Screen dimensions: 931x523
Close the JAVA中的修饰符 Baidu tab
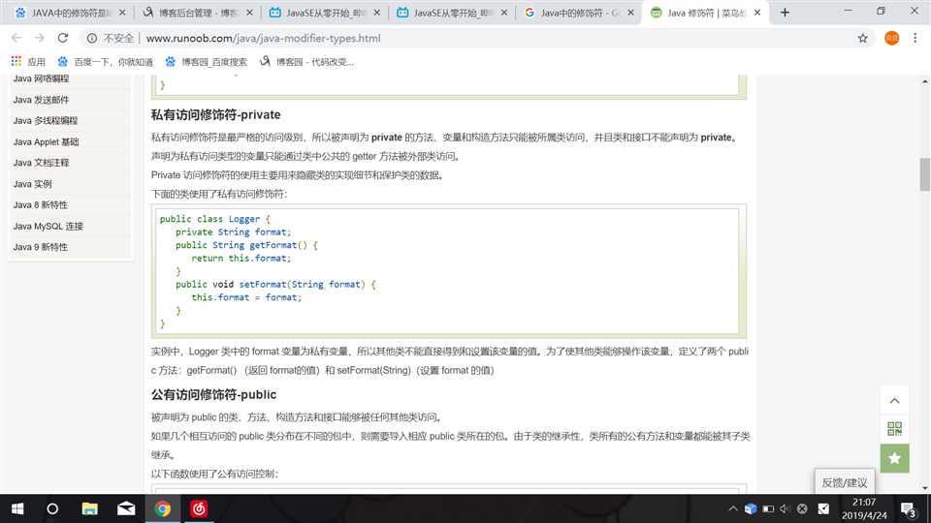click(x=122, y=13)
